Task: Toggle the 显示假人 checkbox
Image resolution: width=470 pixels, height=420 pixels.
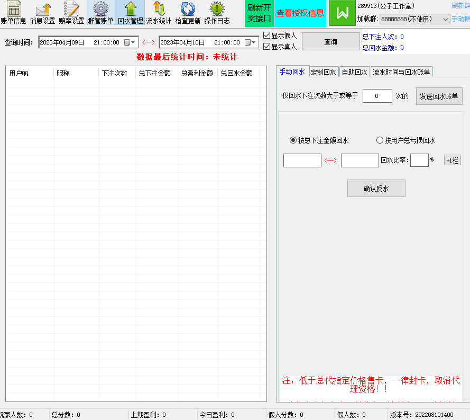Action: (267, 35)
